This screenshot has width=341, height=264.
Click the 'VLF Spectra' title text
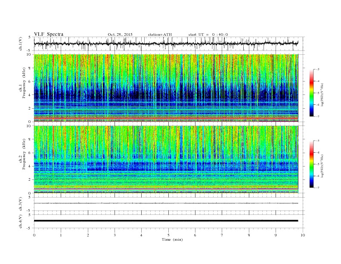[x=49, y=34]
